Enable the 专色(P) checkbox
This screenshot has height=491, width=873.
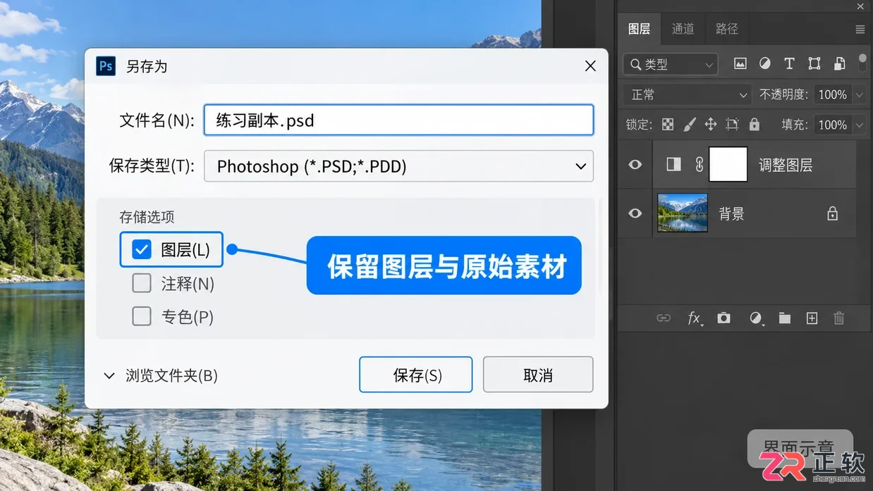pyautogui.click(x=142, y=316)
